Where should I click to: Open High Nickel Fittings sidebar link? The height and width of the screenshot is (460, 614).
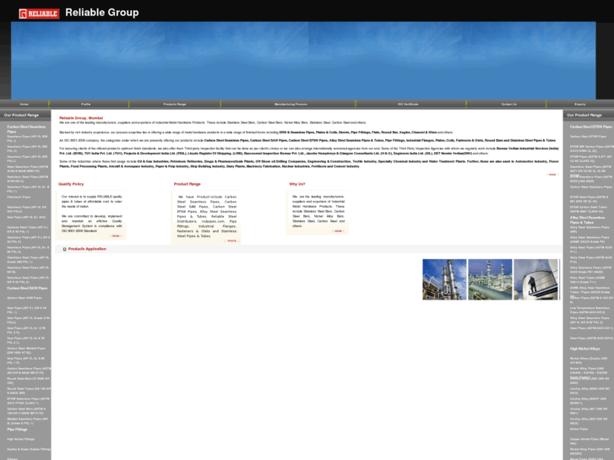[21, 439]
